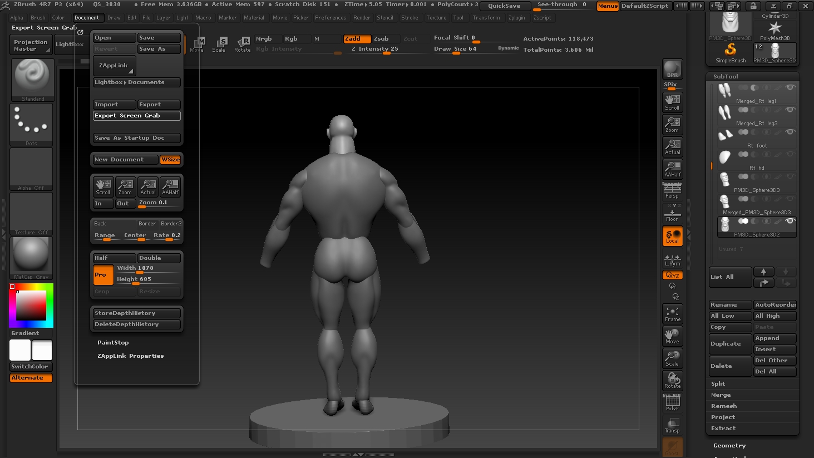
Task: Click the Standard brush thumbnail
Action: 33,80
